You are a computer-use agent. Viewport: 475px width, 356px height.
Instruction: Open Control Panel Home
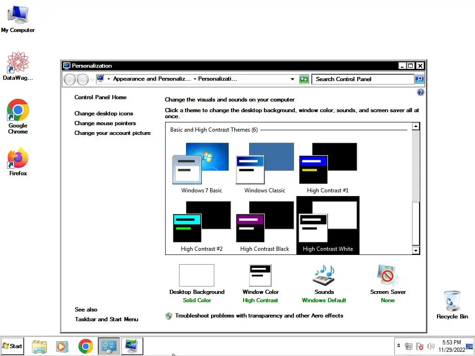(101, 97)
